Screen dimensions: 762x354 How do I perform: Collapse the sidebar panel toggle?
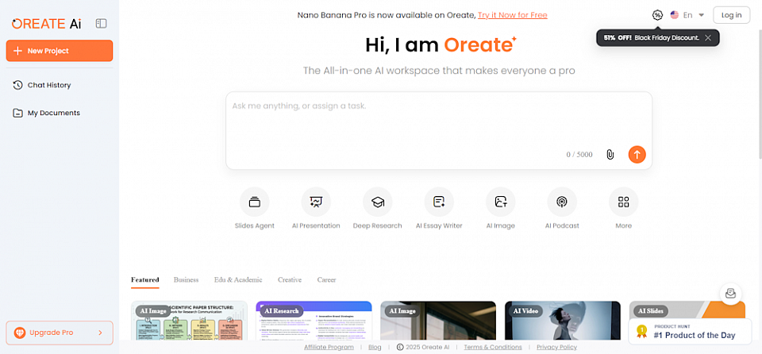click(x=101, y=24)
